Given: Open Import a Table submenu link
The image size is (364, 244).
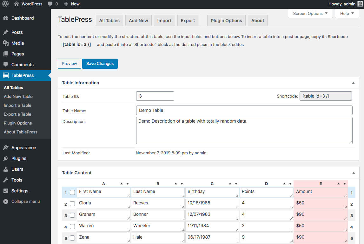Looking at the screenshot, I should click(x=17, y=105).
